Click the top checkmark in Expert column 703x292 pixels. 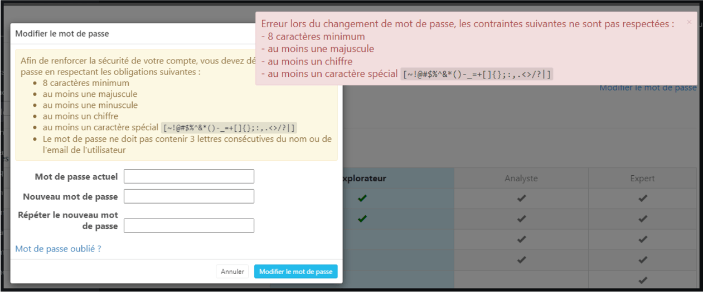point(643,199)
